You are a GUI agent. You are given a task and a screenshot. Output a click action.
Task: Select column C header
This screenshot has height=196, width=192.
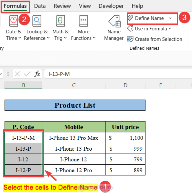tap(74, 85)
